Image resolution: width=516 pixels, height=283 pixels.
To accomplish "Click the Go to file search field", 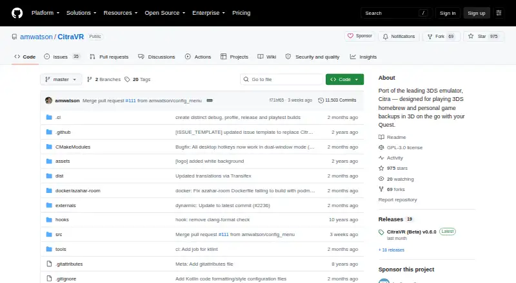I will point(282,80).
